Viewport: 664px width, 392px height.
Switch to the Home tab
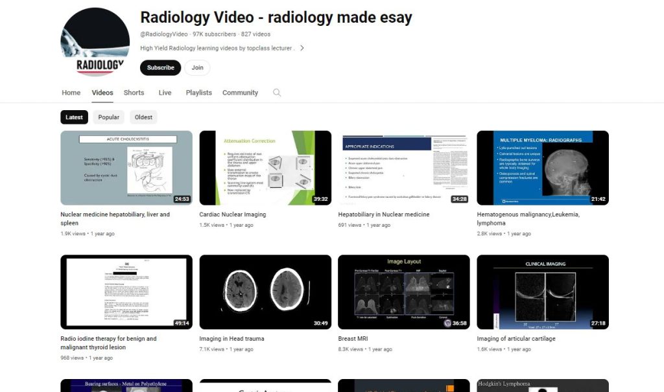[x=71, y=93]
